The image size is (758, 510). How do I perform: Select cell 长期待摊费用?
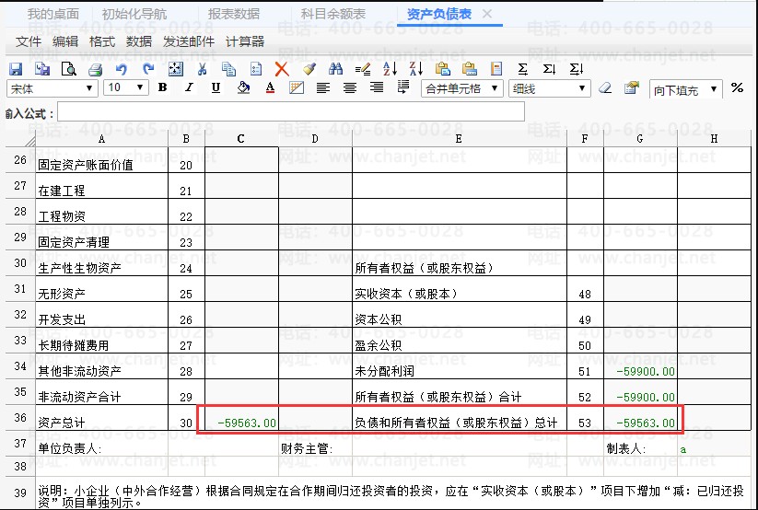(101, 341)
